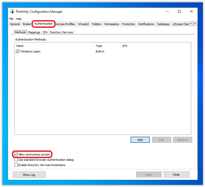
Task: Switch to the Broker tab
Action: pyautogui.click(x=27, y=24)
